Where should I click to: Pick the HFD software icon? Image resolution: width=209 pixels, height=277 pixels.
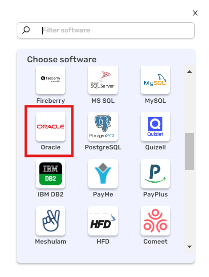pyautogui.click(x=103, y=221)
